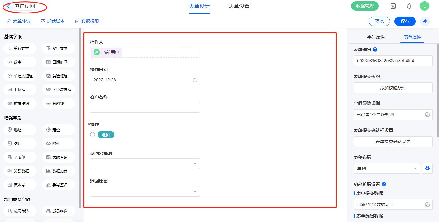This screenshot has height=222, width=439.
Task: Click the edit icon for 表单提交数据
Action: point(427,204)
